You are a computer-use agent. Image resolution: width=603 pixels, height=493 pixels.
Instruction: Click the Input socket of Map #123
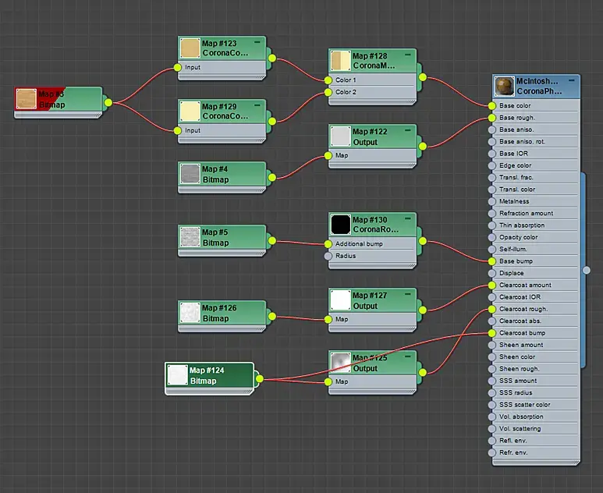(x=177, y=67)
